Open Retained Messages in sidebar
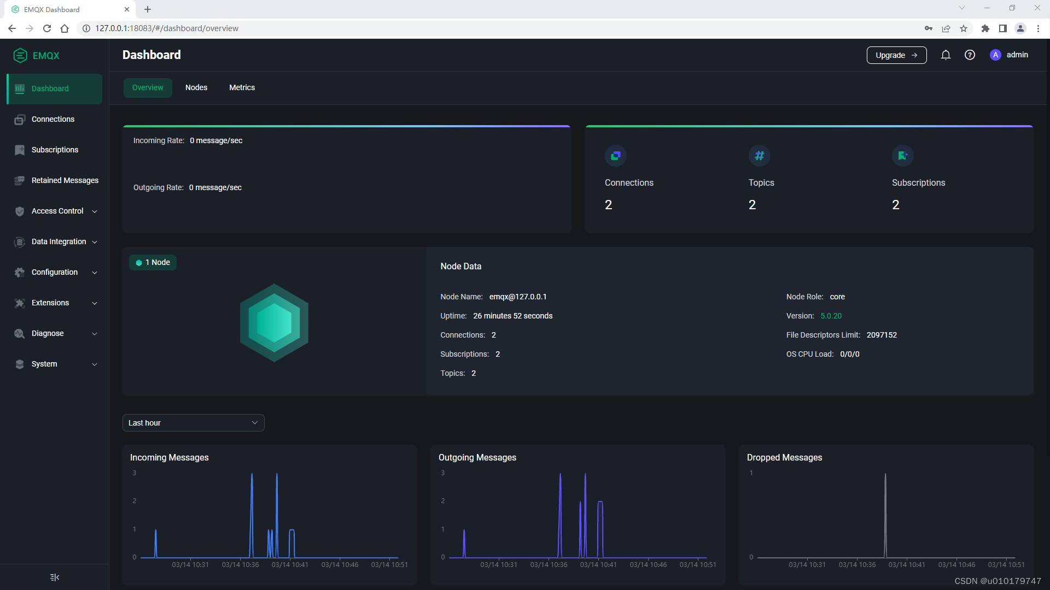Image resolution: width=1050 pixels, height=590 pixels. 65,180
